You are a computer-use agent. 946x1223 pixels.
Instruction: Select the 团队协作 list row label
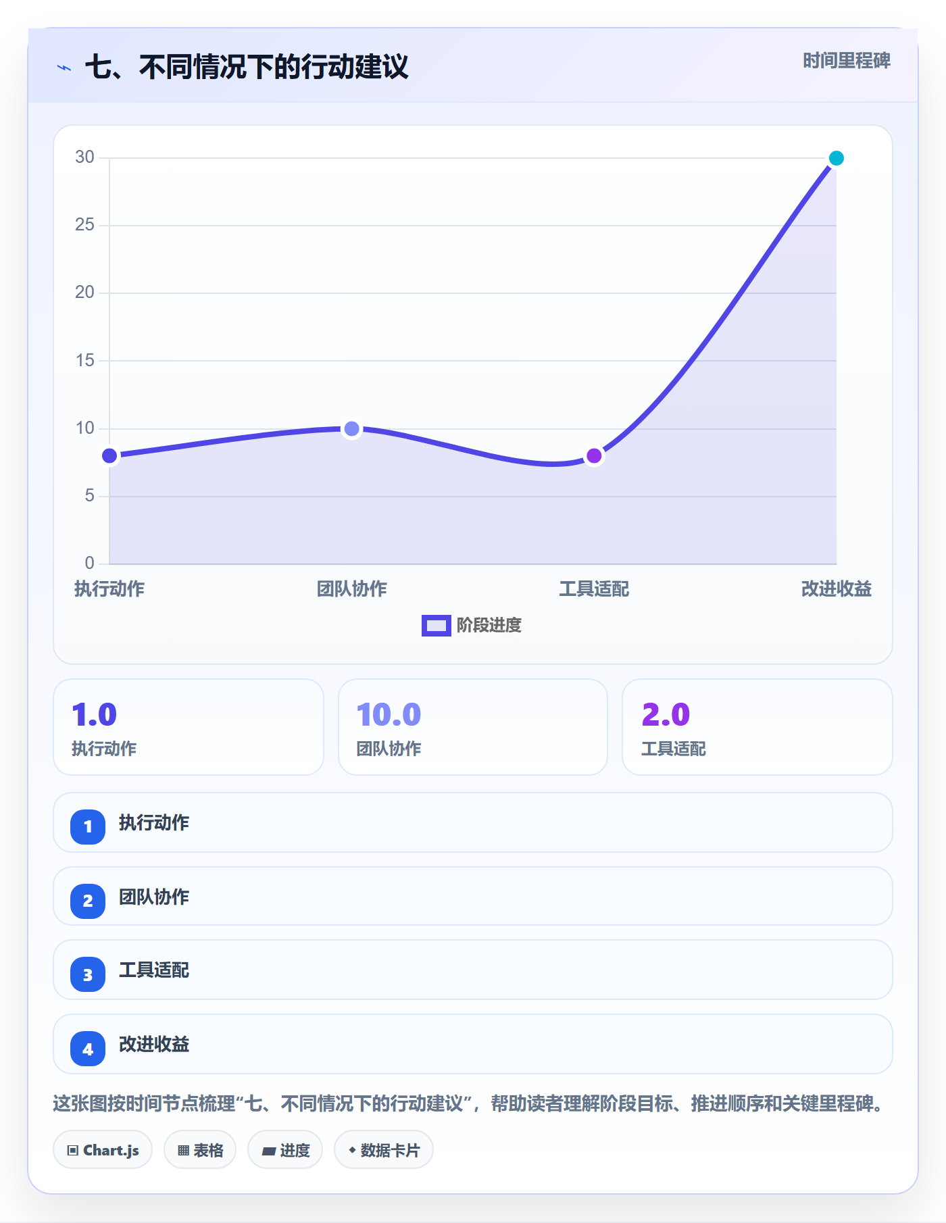(154, 897)
